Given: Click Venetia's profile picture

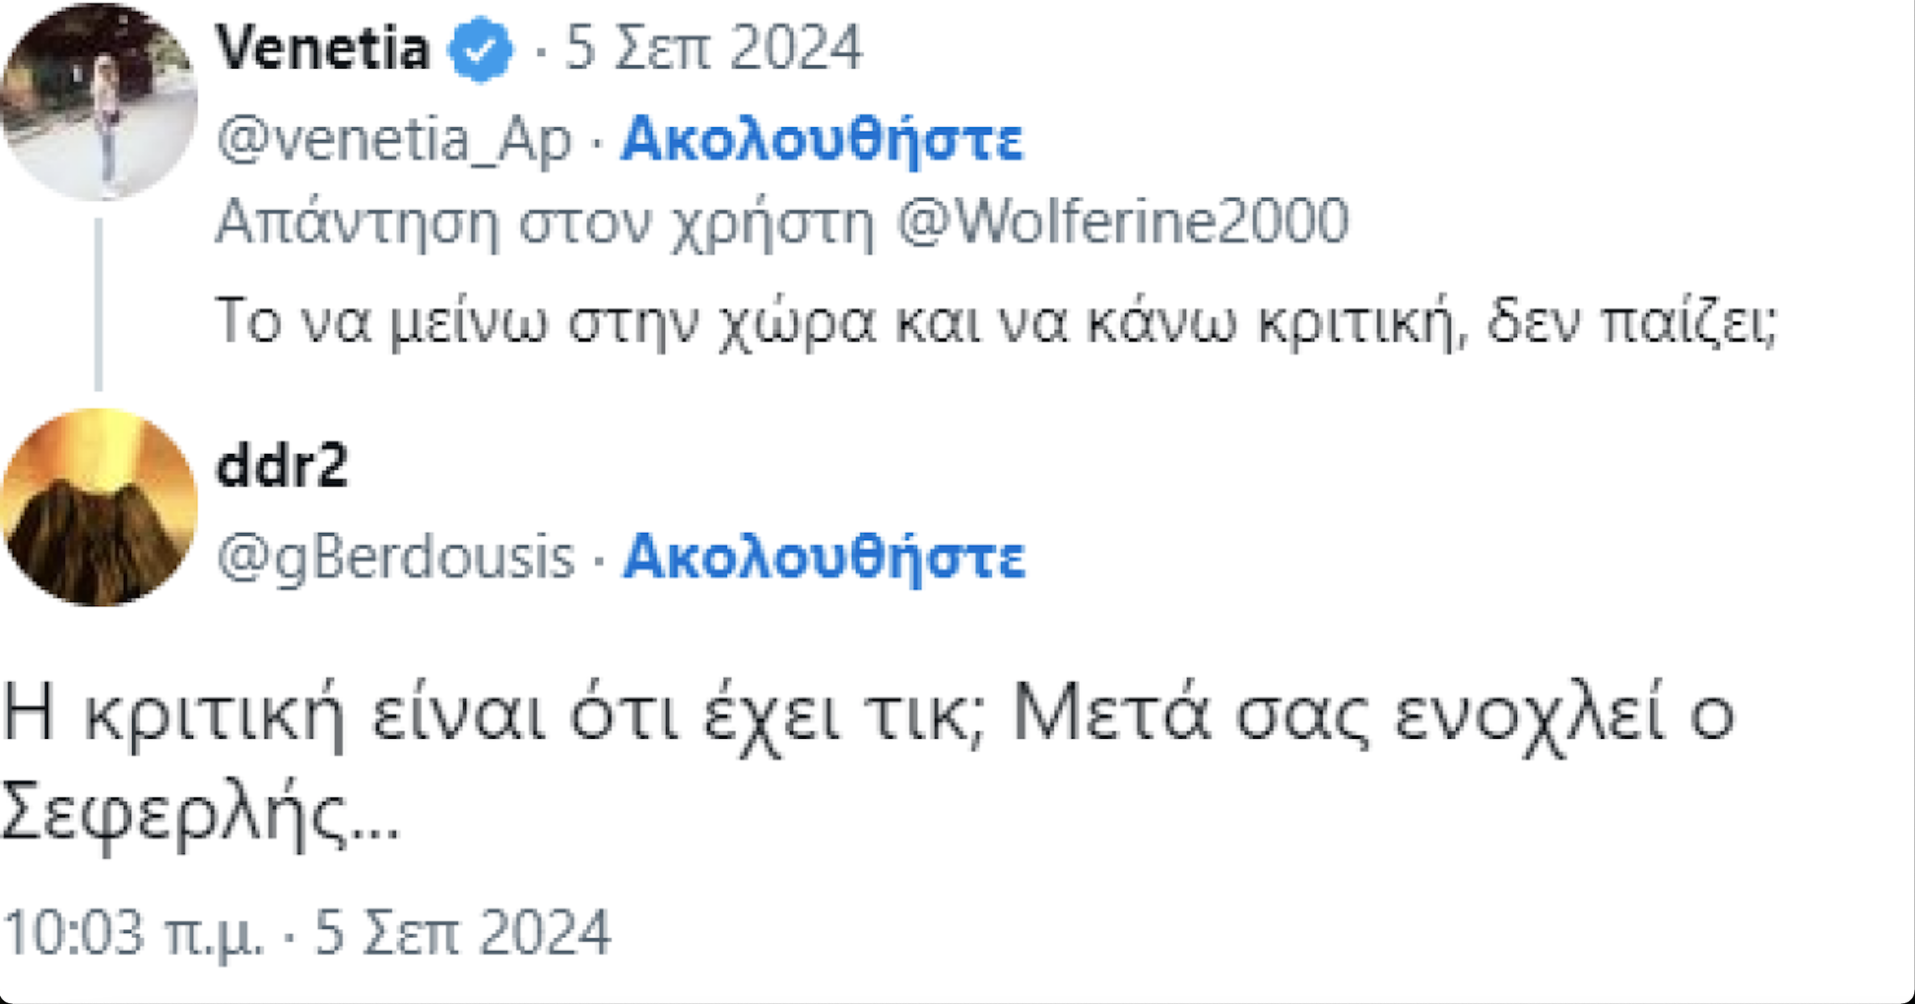Looking at the screenshot, I should pyautogui.click(x=100, y=101).
